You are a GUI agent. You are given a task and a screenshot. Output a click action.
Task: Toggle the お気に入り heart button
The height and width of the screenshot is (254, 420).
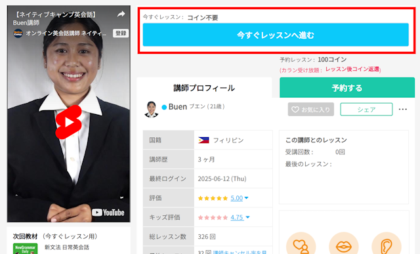310,110
